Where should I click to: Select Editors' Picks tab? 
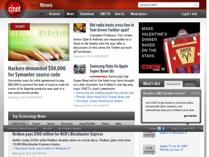click(19, 124)
